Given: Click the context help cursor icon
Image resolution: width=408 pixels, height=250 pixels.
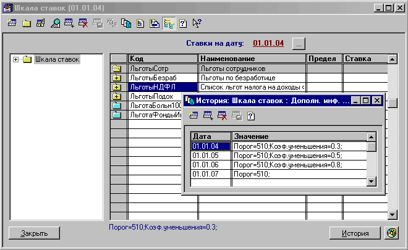Looking at the screenshot, I should click(x=197, y=23).
